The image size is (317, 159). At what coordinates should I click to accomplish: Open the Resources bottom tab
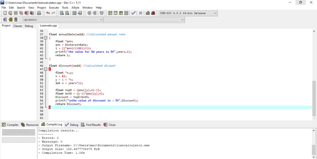point(30,125)
